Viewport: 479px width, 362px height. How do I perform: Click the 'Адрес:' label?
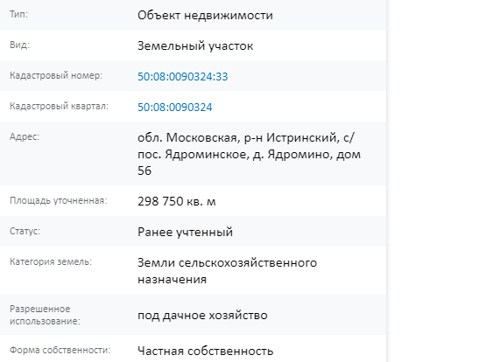click(25, 136)
